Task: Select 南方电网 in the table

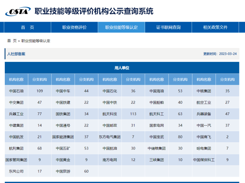Action: tap(110, 160)
